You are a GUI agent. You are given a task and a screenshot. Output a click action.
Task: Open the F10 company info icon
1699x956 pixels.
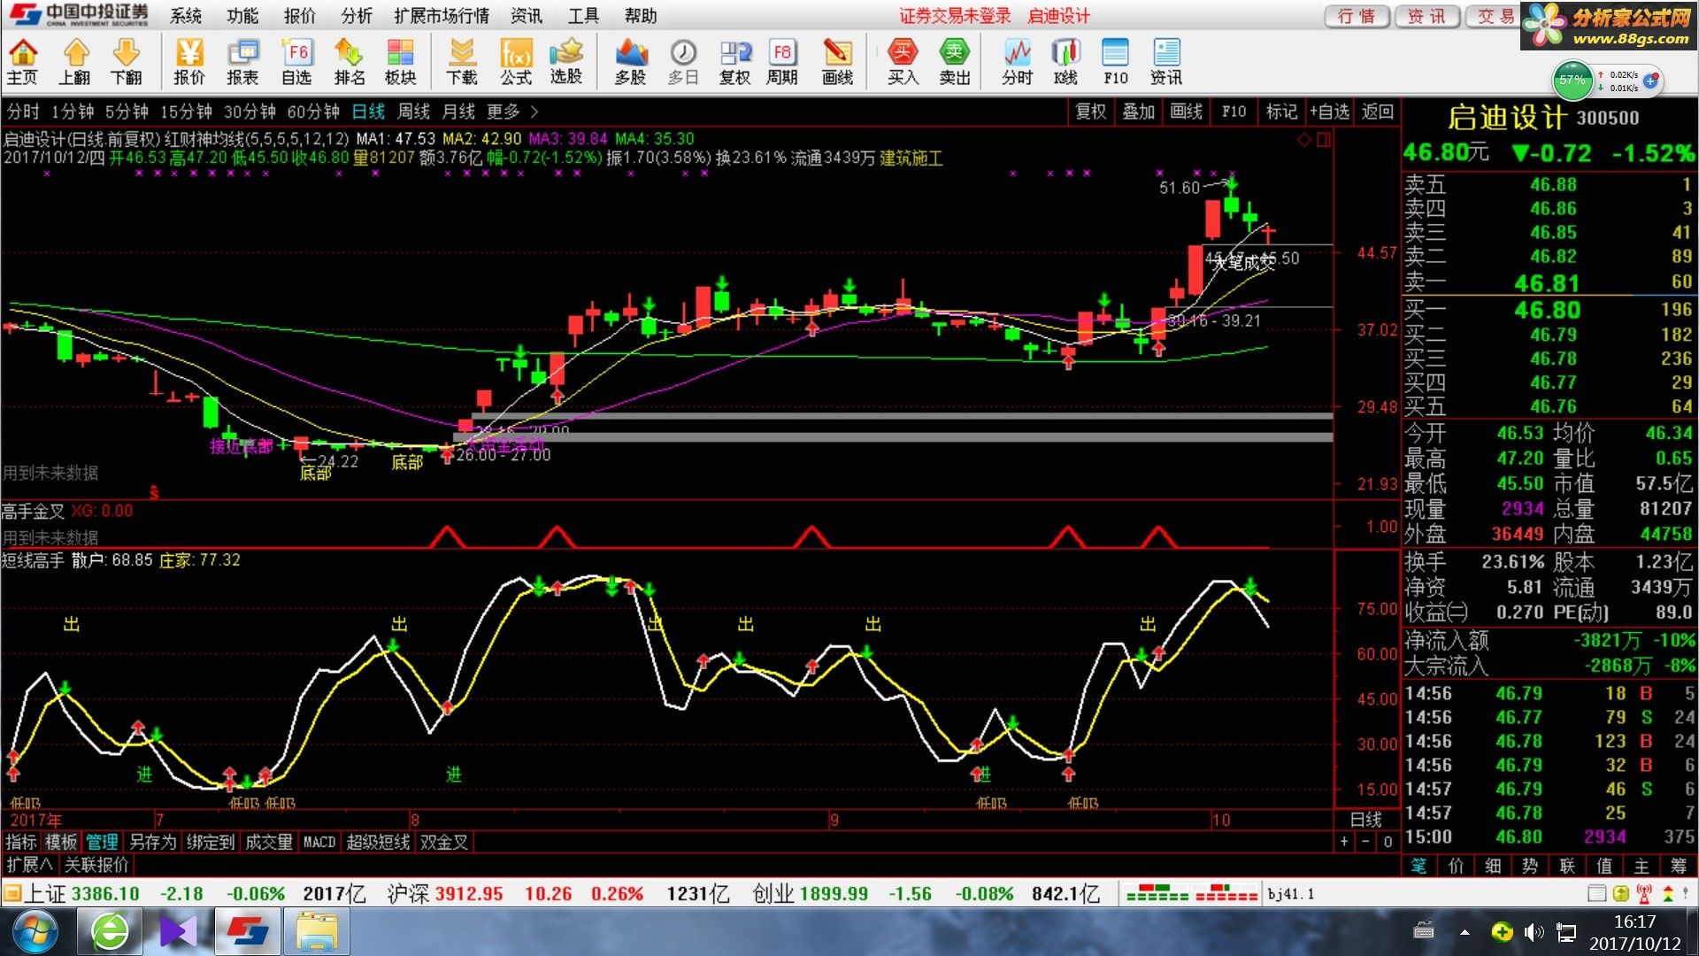1116,62
